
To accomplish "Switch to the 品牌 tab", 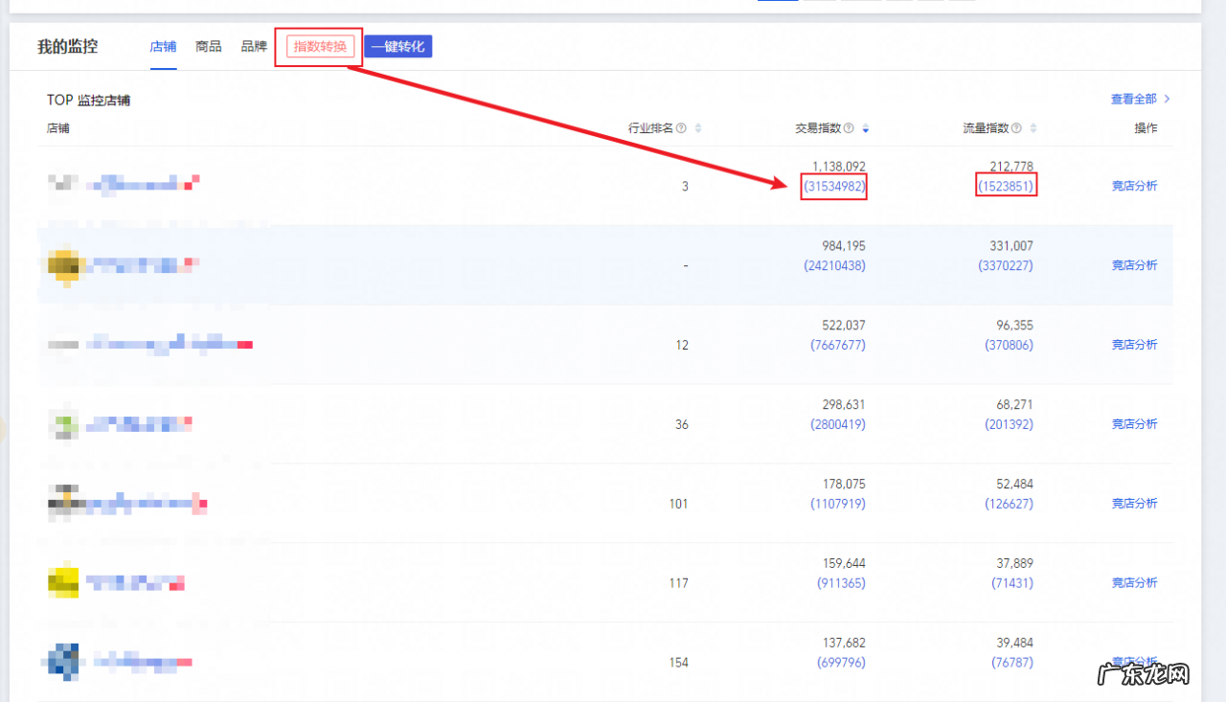I will pos(254,47).
